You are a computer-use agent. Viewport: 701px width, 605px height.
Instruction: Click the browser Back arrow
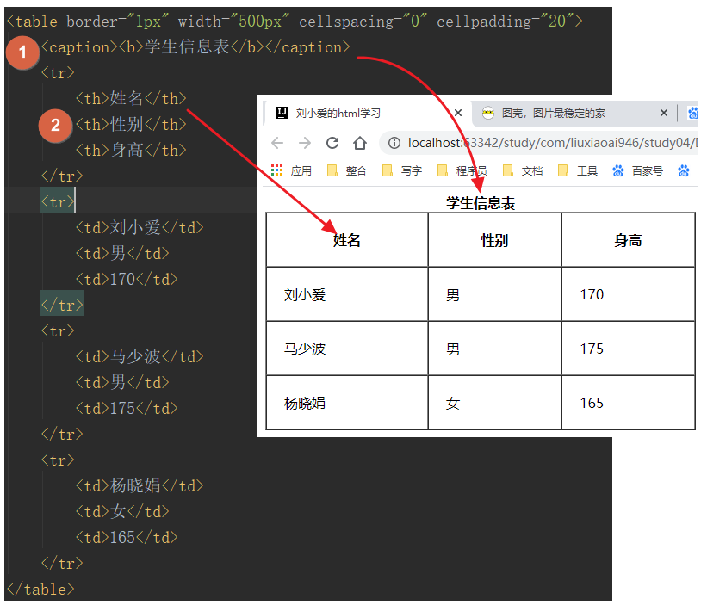pyautogui.click(x=277, y=143)
